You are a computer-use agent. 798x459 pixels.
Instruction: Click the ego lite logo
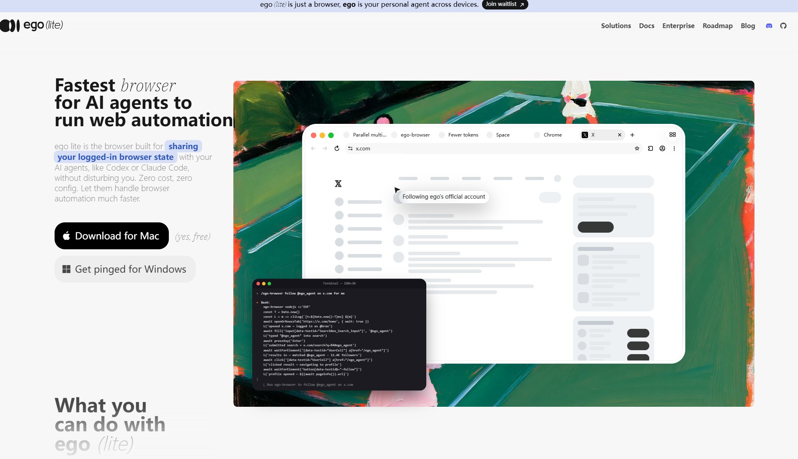(x=32, y=25)
